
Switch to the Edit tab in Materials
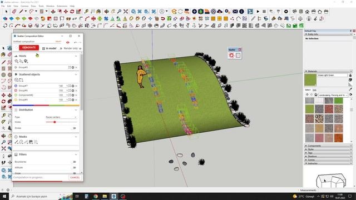pyautogui.click(x=314, y=90)
